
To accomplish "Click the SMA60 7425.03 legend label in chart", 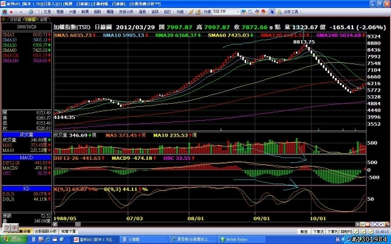I will 231,35.
